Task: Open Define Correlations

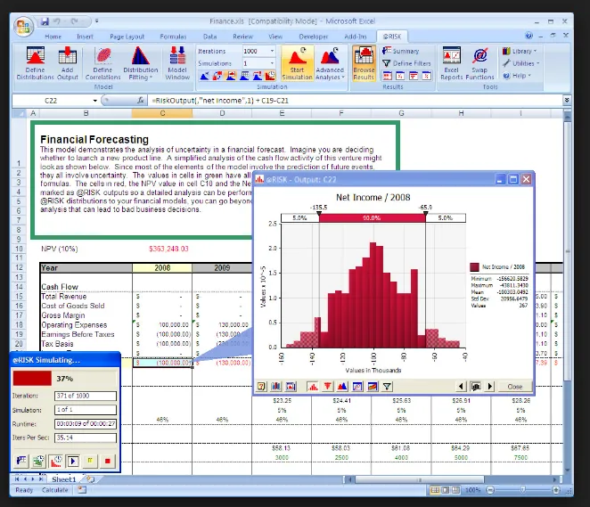Action: [x=102, y=63]
